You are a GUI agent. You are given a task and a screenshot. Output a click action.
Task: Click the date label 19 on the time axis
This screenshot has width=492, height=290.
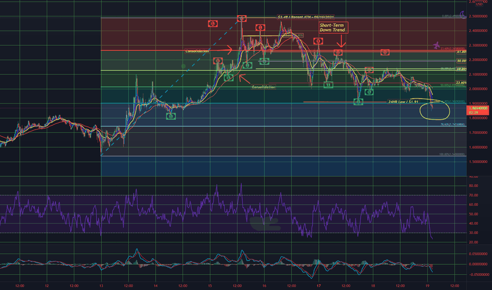[428, 286]
